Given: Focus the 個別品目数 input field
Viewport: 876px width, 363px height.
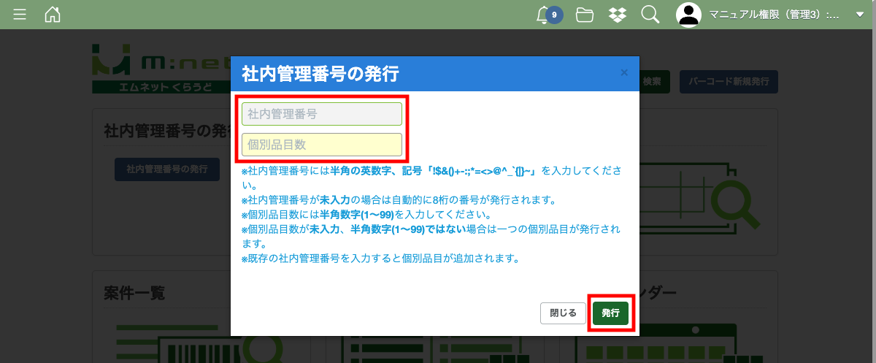Looking at the screenshot, I should 322,145.
